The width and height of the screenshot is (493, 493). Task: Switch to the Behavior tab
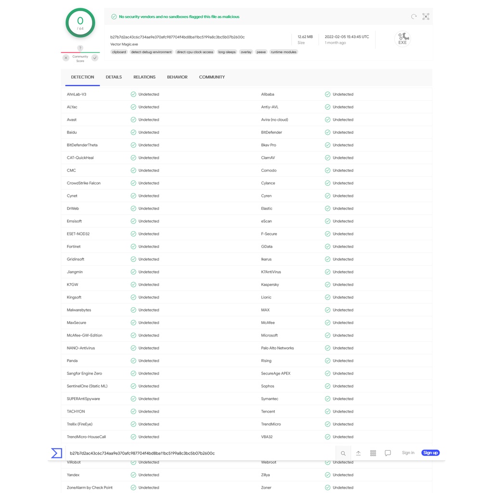coord(177,77)
